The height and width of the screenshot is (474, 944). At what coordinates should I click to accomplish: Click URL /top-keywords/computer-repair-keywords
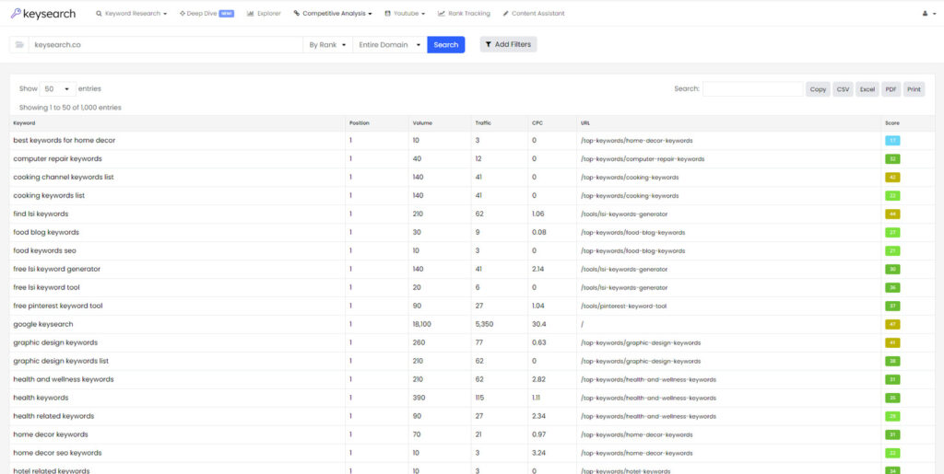tap(643, 159)
